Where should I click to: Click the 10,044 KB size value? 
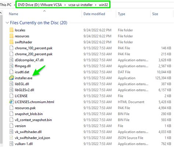pyautogui.click(x=164, y=72)
